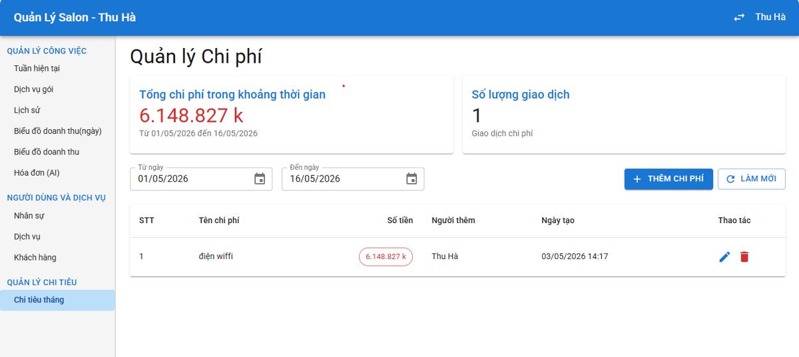Click the Đến ngày date input field
The height and width of the screenshot is (357, 799).
tap(352, 178)
